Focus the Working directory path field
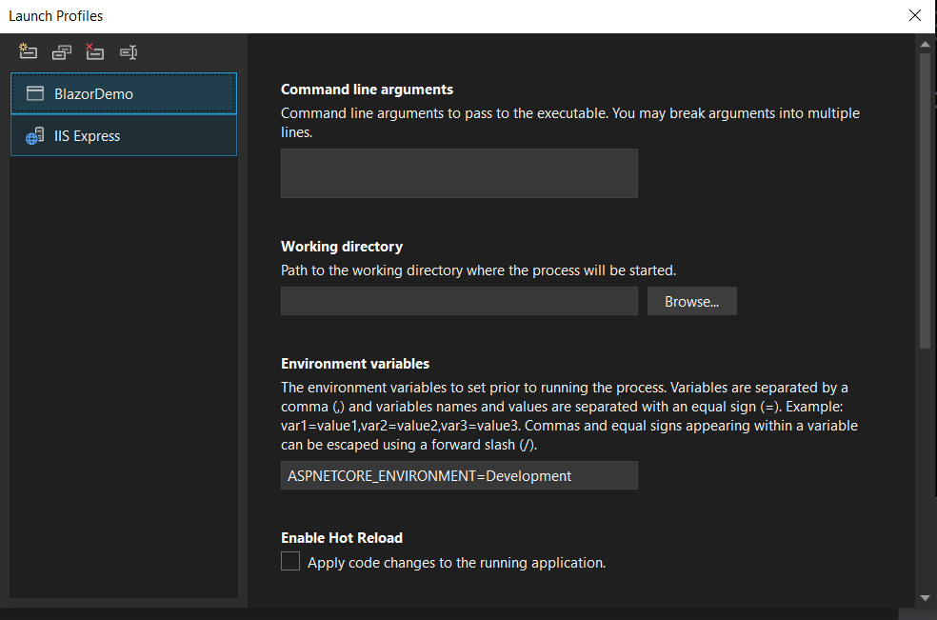Viewport: 937px width, 620px height. pos(459,301)
